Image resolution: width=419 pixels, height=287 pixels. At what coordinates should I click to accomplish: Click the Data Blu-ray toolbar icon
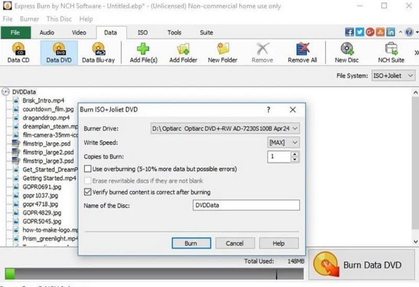[98, 49]
